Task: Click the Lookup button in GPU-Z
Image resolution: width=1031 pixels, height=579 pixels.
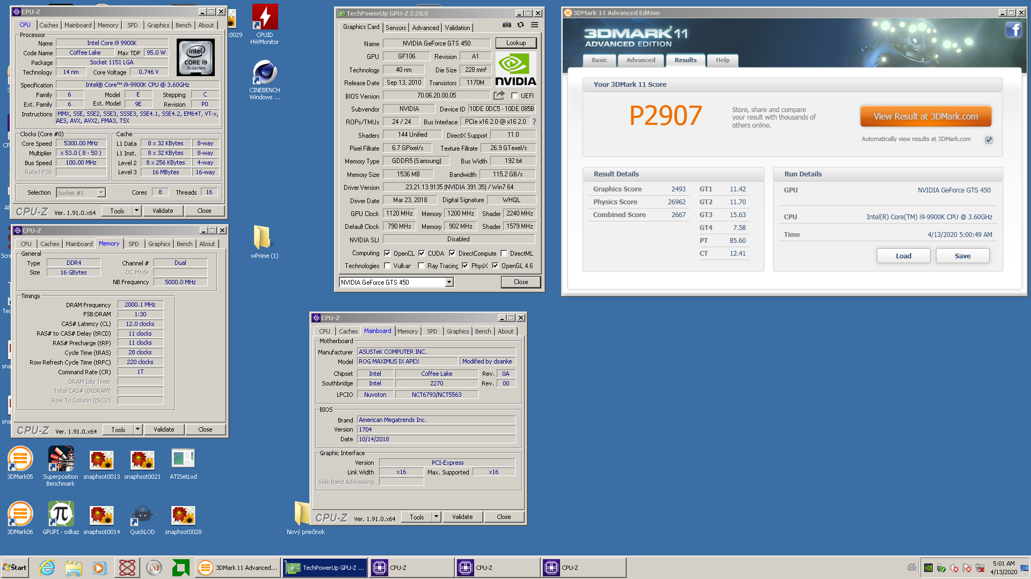Action: click(x=515, y=43)
